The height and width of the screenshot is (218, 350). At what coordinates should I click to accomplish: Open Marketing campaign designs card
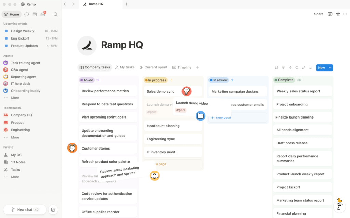pos(238,91)
